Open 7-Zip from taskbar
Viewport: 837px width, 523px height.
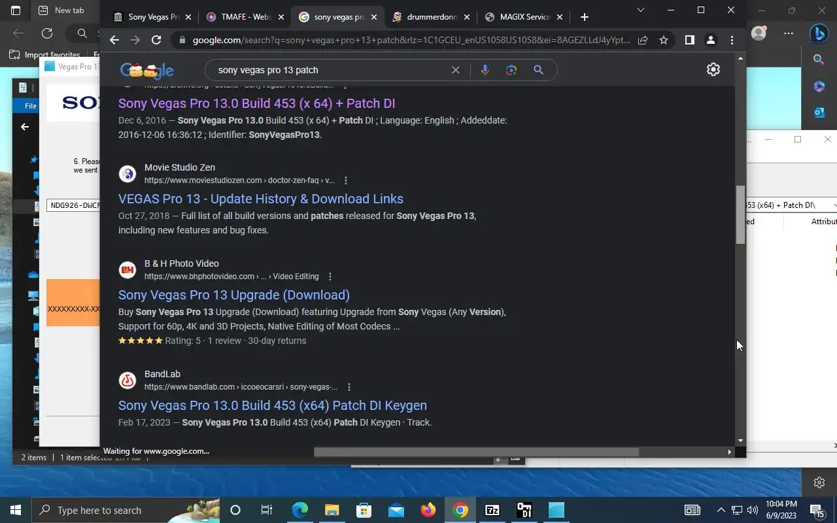coord(492,510)
